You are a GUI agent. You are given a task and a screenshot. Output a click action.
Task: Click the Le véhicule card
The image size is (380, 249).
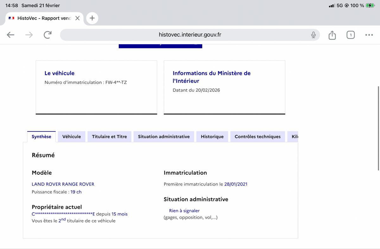96,87
